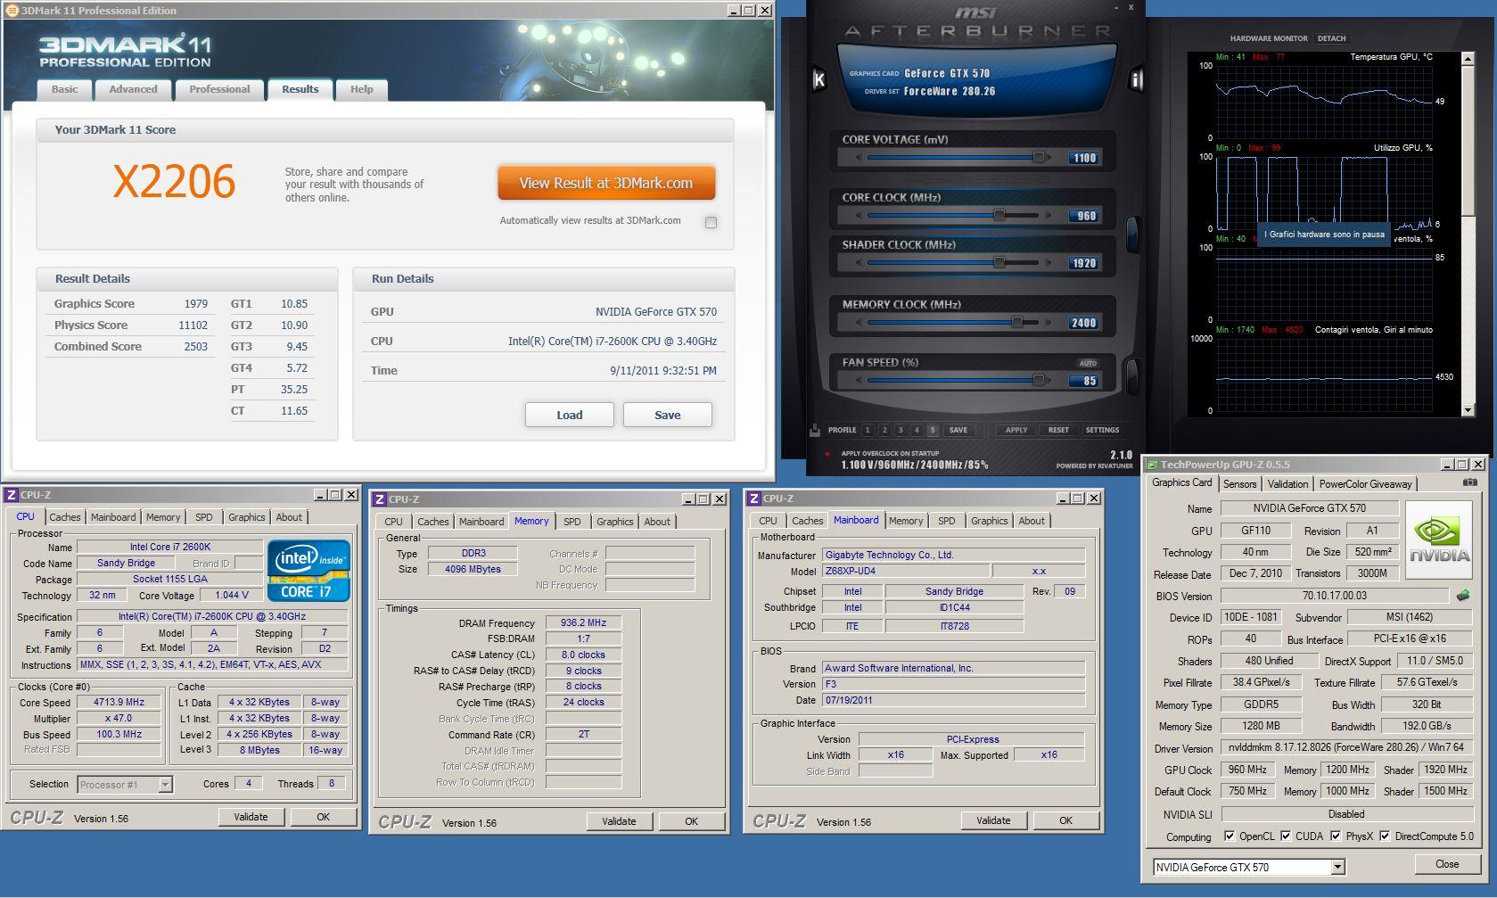Click RESET in MSI Afterburner
The width and height of the screenshot is (1497, 898).
click(1058, 430)
